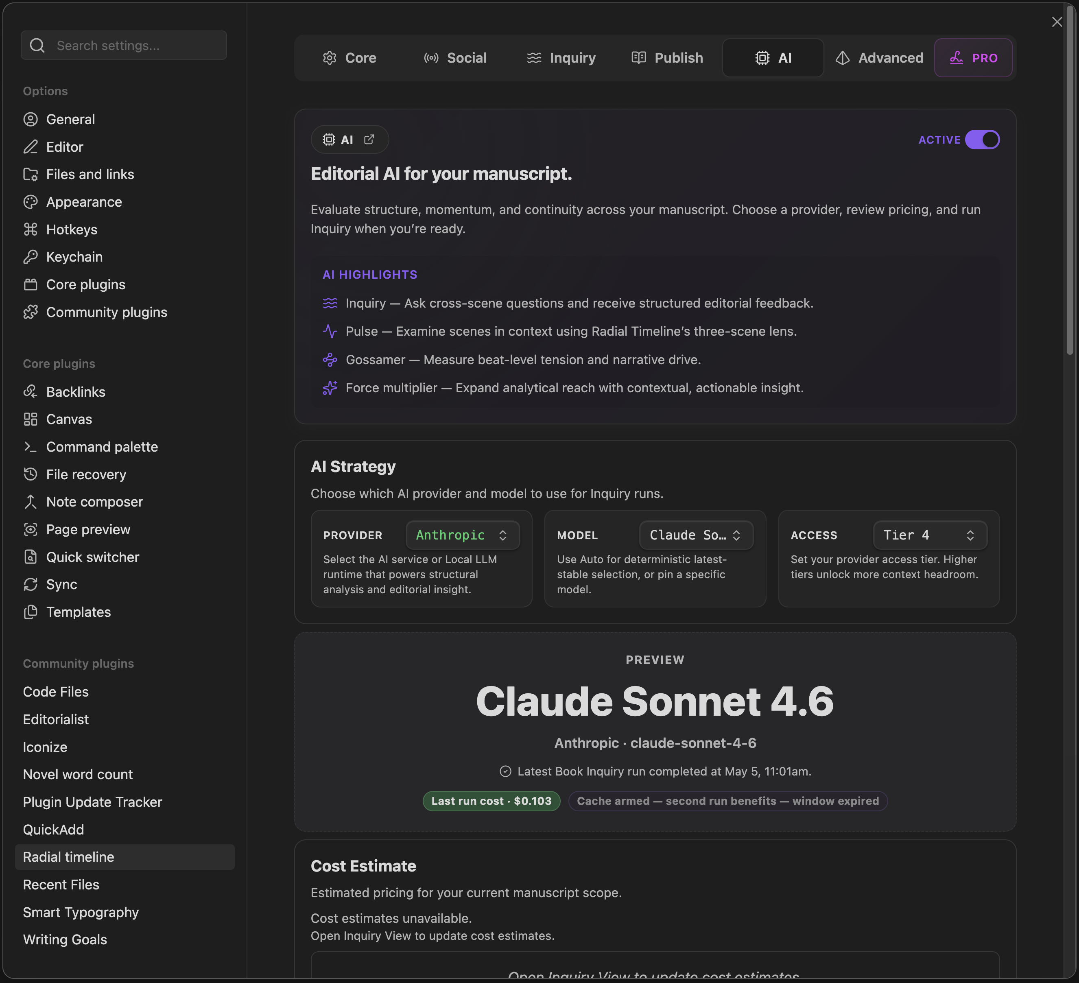Click the Command palette terminal icon
This screenshot has height=983, width=1079.
tap(31, 447)
